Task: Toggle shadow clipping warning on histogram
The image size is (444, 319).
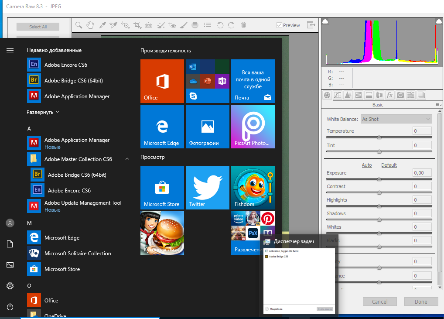Action: 325,21
